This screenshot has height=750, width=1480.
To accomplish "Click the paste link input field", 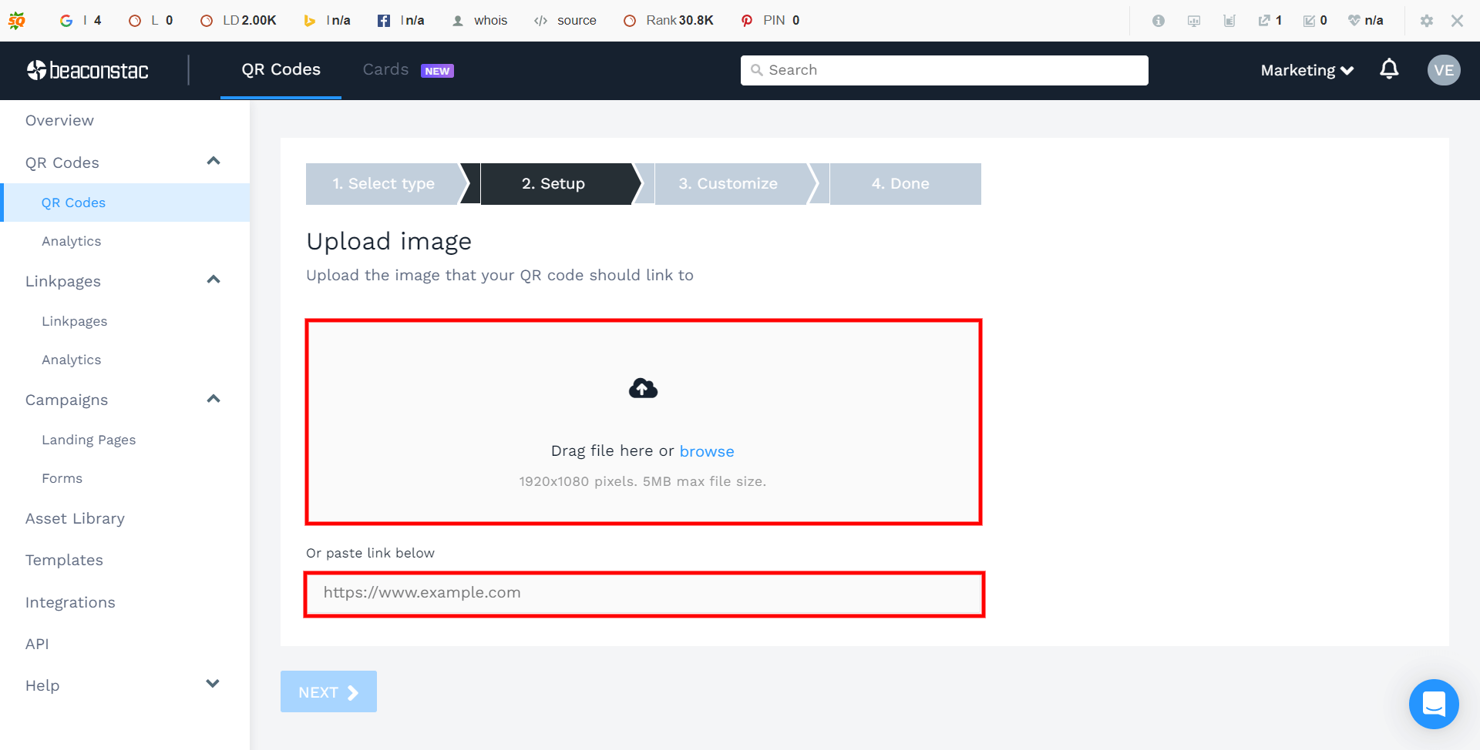I will (644, 593).
